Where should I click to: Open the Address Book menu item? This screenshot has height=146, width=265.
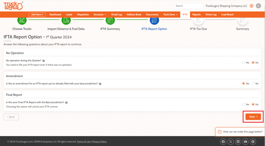(134, 14)
